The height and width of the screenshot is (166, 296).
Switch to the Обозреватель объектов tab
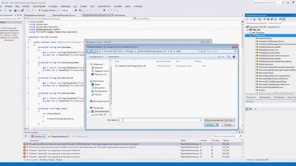pos(34,15)
